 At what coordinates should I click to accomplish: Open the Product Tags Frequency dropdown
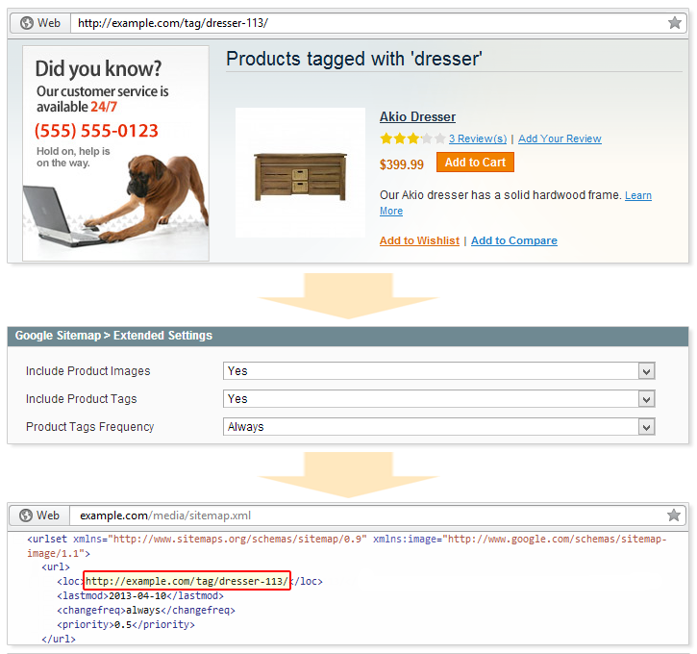click(438, 427)
